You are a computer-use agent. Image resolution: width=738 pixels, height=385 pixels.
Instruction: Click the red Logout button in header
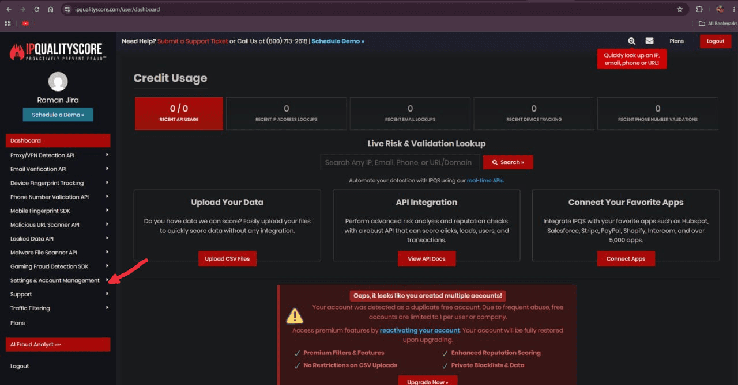(715, 41)
